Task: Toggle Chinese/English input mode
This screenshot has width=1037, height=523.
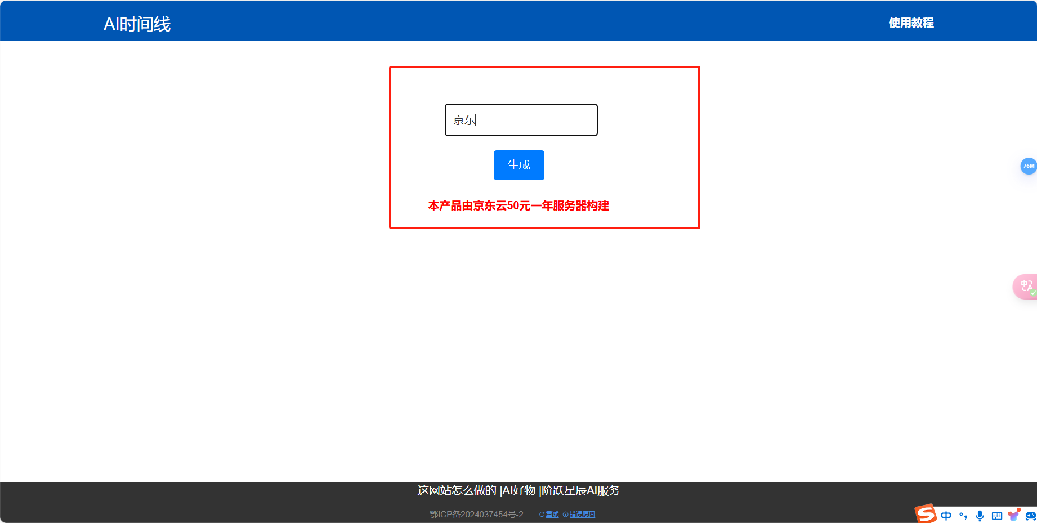Action: (x=946, y=515)
